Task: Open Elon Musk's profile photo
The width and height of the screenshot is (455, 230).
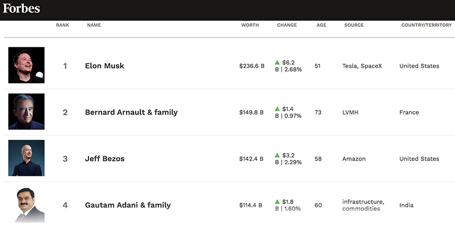Action: point(26,65)
